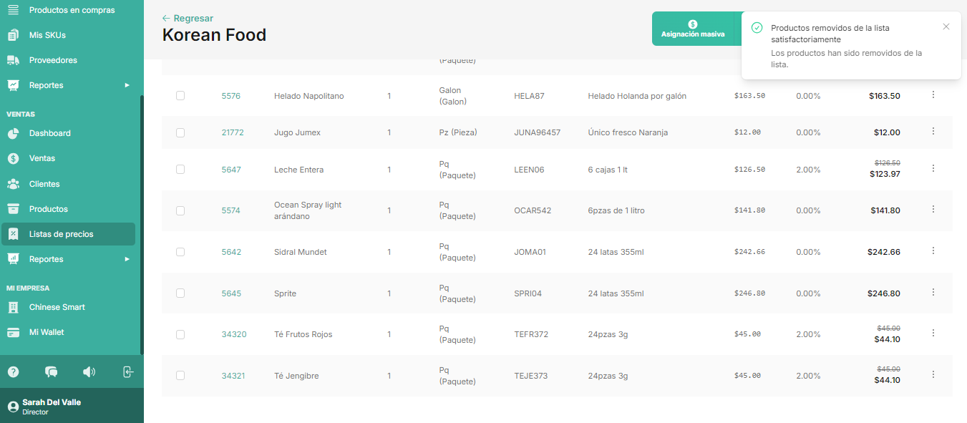Open product ID 21772 link
The width and height of the screenshot is (967, 423).
click(233, 132)
